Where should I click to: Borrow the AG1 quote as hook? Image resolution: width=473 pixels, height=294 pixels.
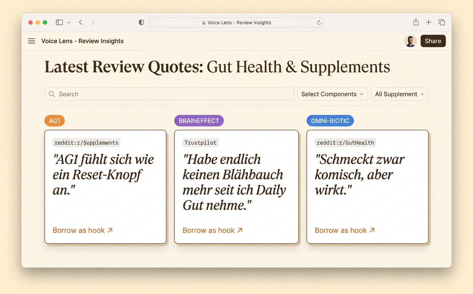point(83,230)
